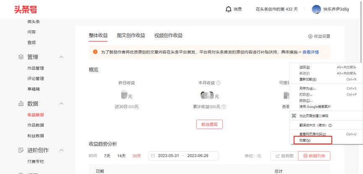Viewport: 363px width, 174px height.
Task: Open 音频 in the sidebar
Action: (31, 43)
